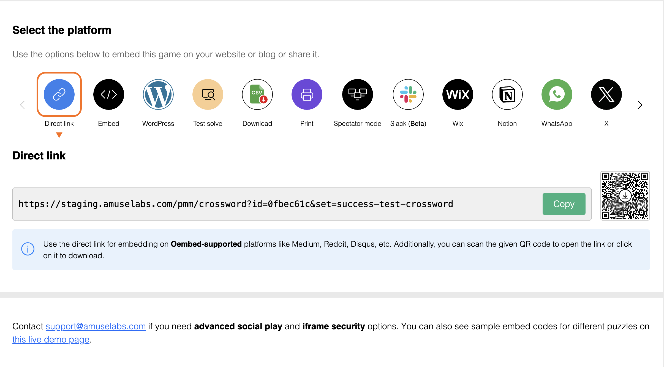Screen dimensions: 664x367
Task: Click the 'Wix' label text
Action: 458,124
